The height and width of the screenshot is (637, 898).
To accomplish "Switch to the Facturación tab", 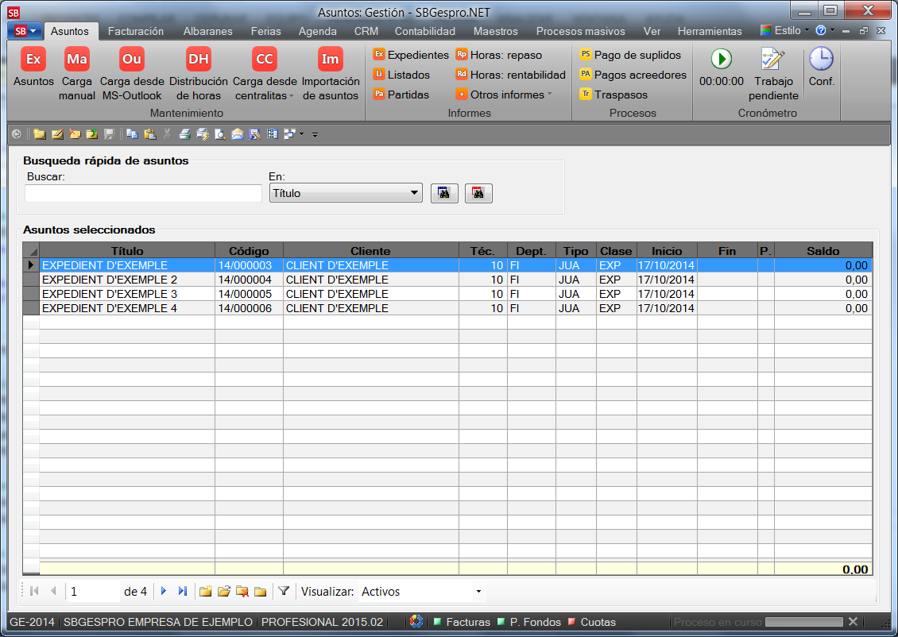I will (x=135, y=31).
